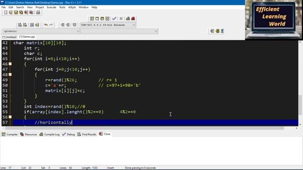Open the Compile Log bottom tab

pos(49,134)
